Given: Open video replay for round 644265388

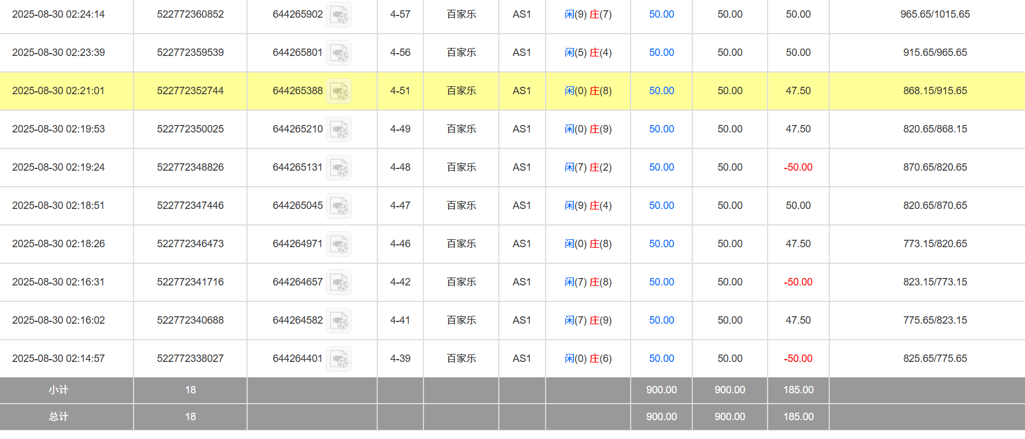Looking at the screenshot, I should point(339,91).
